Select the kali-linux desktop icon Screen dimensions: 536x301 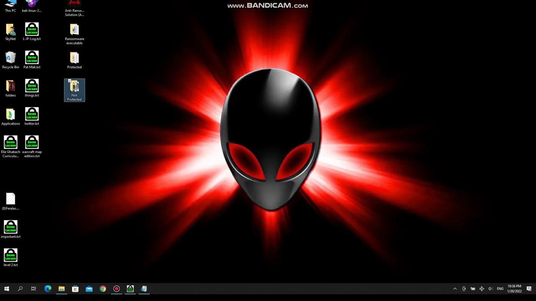point(32,6)
